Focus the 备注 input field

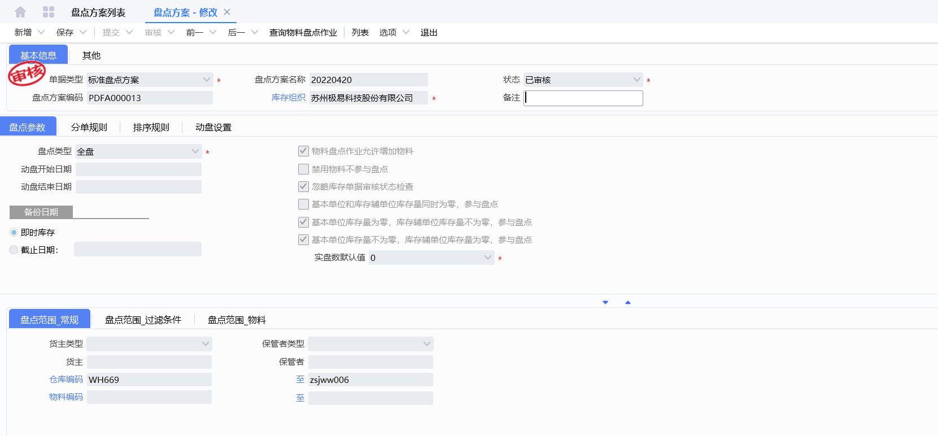coord(583,98)
